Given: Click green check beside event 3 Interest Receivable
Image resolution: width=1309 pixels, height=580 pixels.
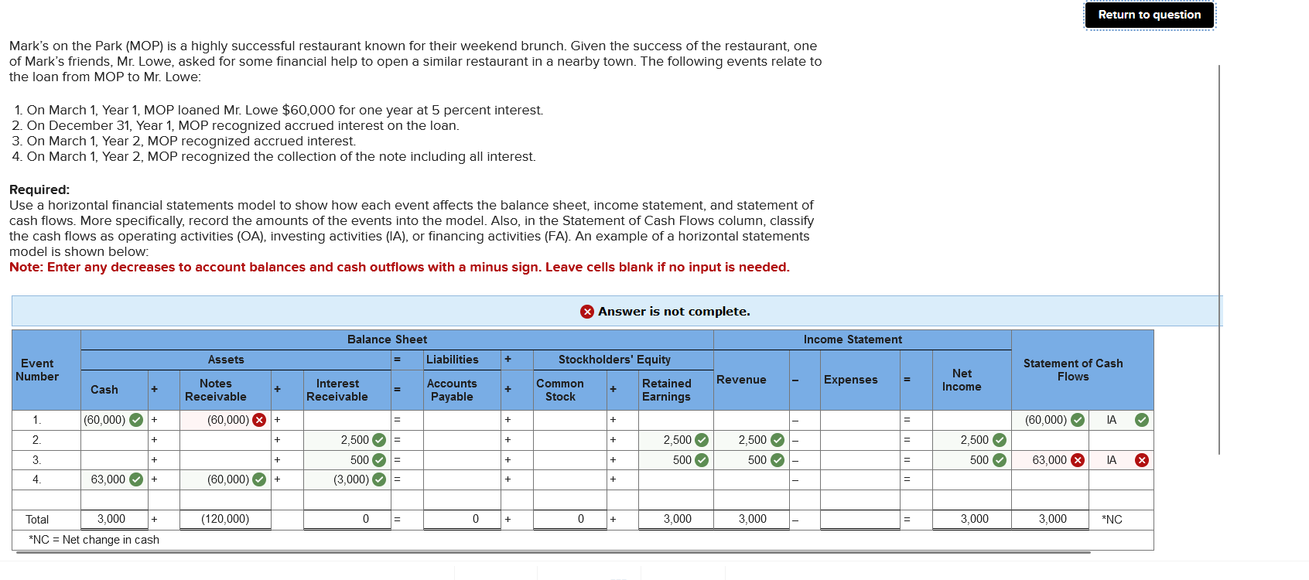Looking at the screenshot, I should (x=379, y=460).
